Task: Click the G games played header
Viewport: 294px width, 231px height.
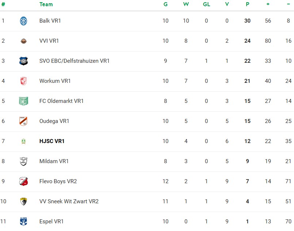Action: click(165, 4)
